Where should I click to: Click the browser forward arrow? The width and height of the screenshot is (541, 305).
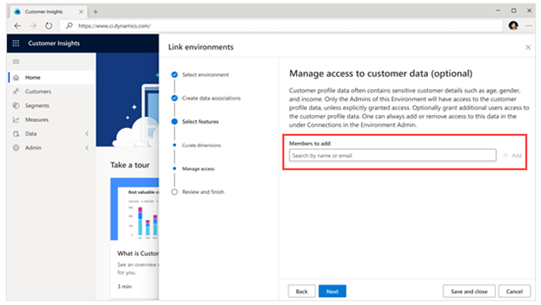point(33,26)
